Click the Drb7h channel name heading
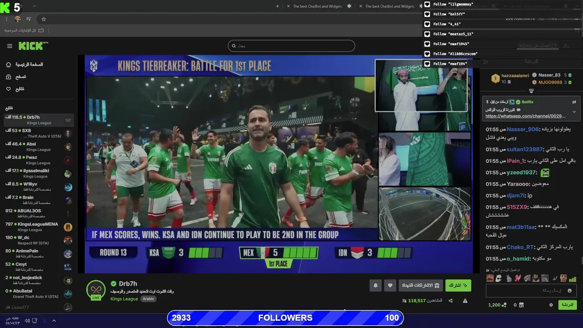 (x=128, y=283)
